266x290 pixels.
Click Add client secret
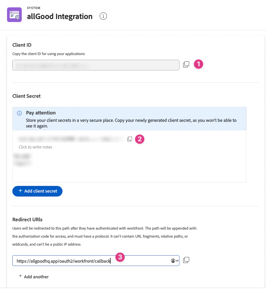coord(37,191)
